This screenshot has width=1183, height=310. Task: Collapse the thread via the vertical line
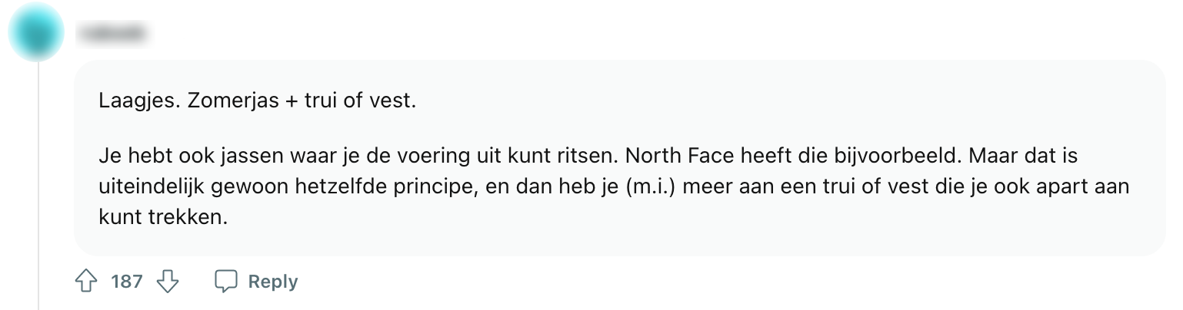(38, 184)
